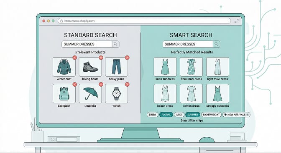The height and width of the screenshot is (153, 281).
Task: Open the light maxi dress image
Action: 217,67
